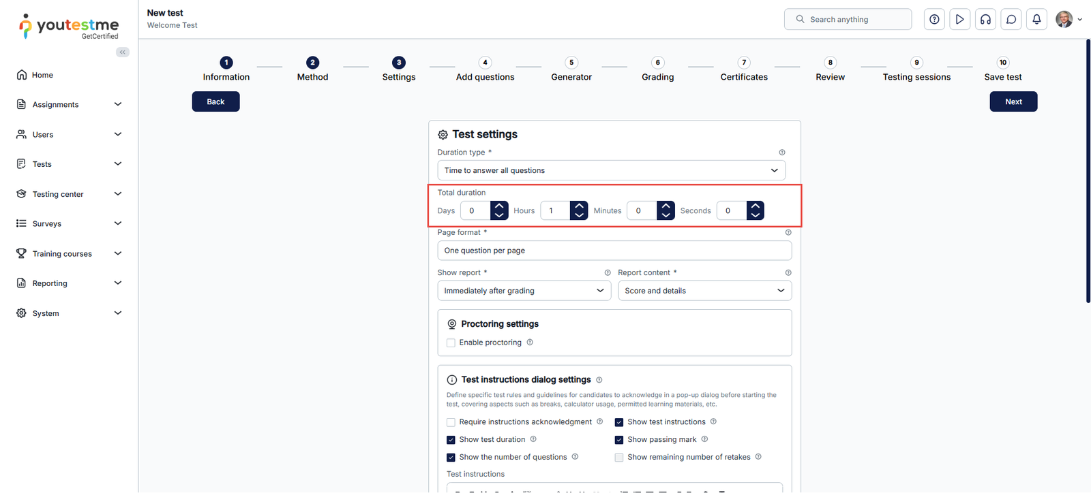Increase the Hours value with up arrow
The width and height of the screenshot is (1091, 493).
pos(579,206)
